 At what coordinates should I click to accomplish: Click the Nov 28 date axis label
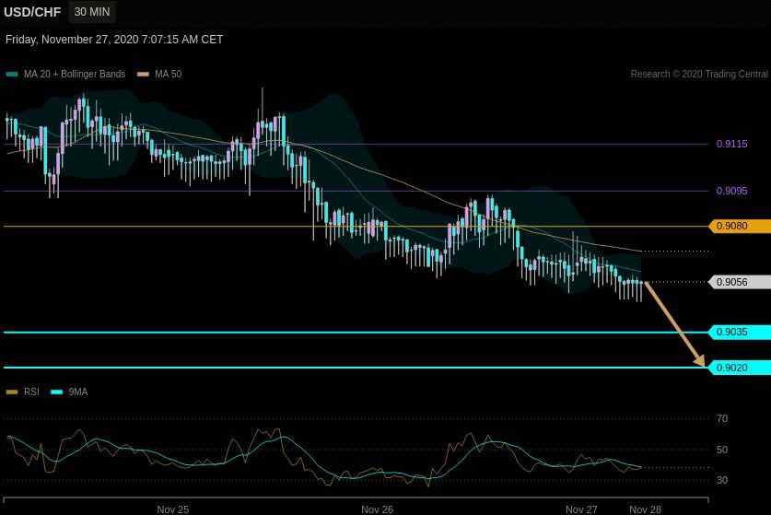tap(645, 509)
